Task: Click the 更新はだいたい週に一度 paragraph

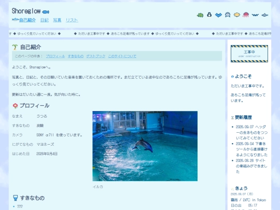Action: point(46,94)
